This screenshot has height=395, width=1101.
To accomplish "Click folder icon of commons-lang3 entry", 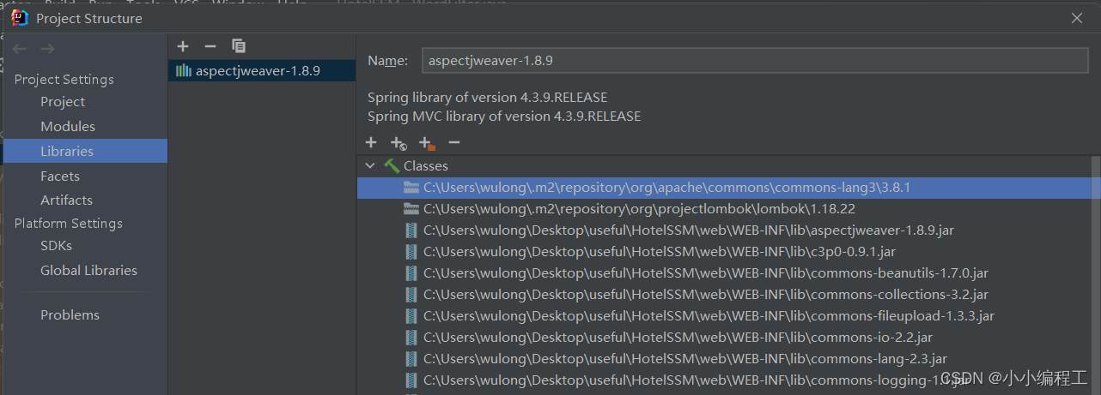I will pos(411,188).
